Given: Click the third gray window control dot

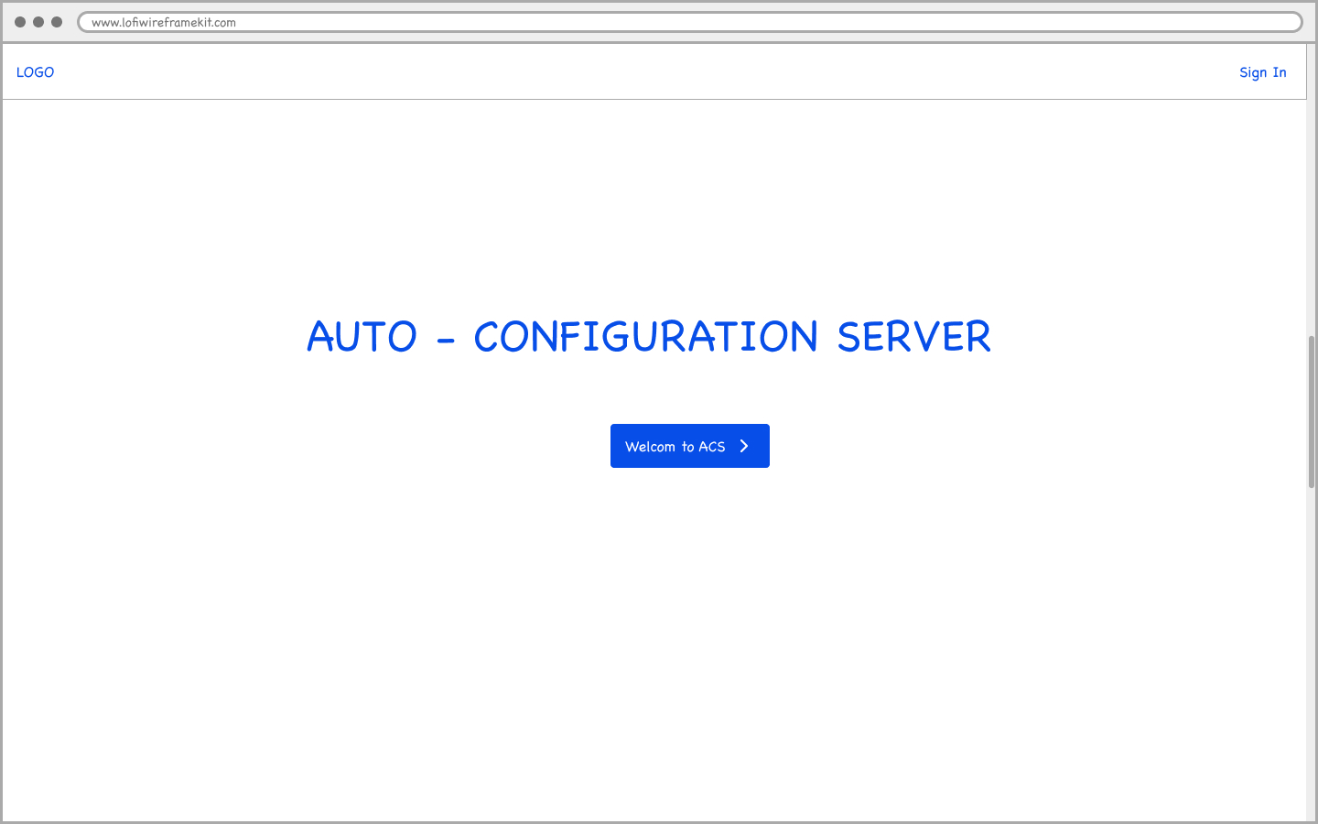Looking at the screenshot, I should 57,22.
